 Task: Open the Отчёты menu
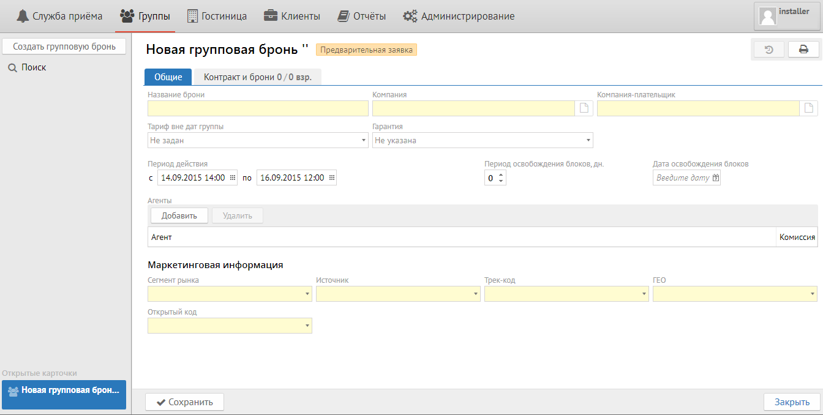point(362,17)
